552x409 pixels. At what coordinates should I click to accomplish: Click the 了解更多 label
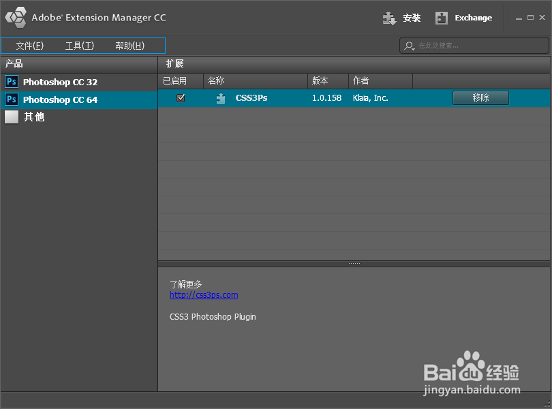pos(186,284)
